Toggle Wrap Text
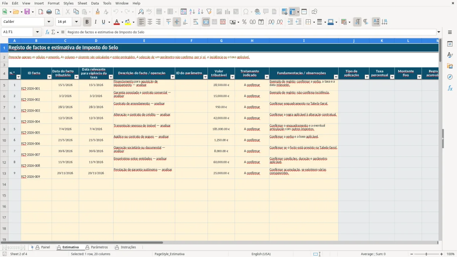The width and height of the screenshot is (457, 257). click(x=196, y=22)
